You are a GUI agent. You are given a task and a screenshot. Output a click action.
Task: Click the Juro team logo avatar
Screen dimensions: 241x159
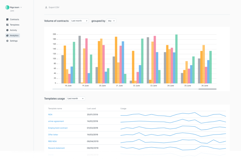[7, 7]
